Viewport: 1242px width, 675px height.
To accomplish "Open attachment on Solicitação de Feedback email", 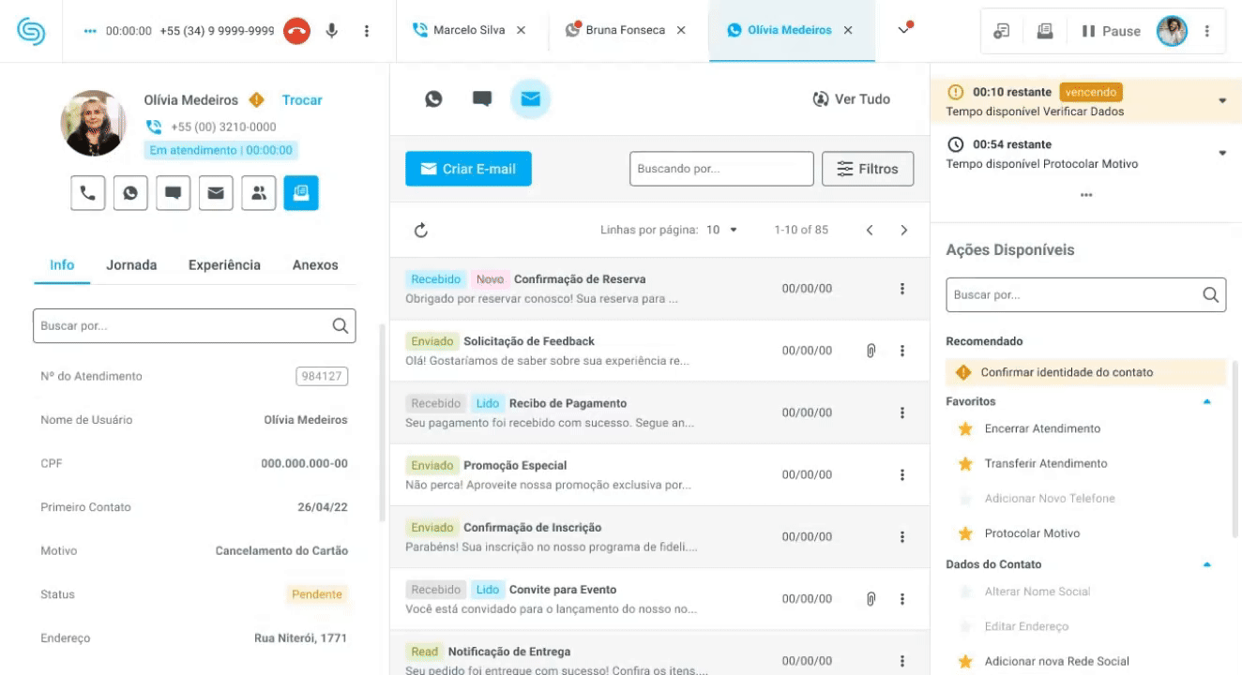I will [871, 351].
